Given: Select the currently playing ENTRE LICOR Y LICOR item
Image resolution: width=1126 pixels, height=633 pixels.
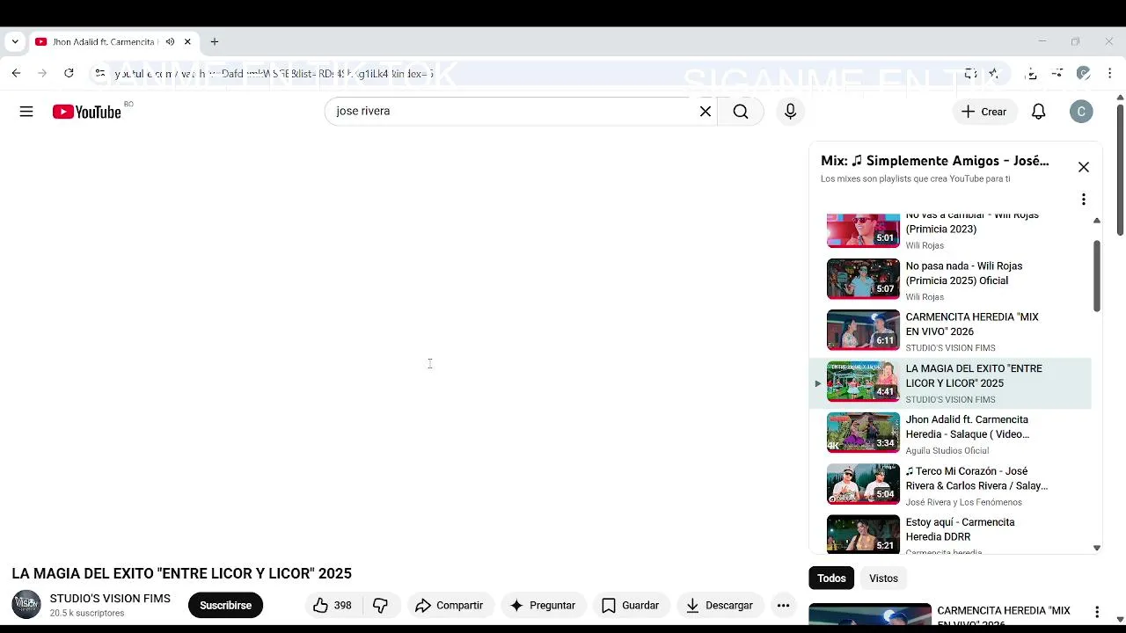Looking at the screenshot, I should click(x=950, y=382).
